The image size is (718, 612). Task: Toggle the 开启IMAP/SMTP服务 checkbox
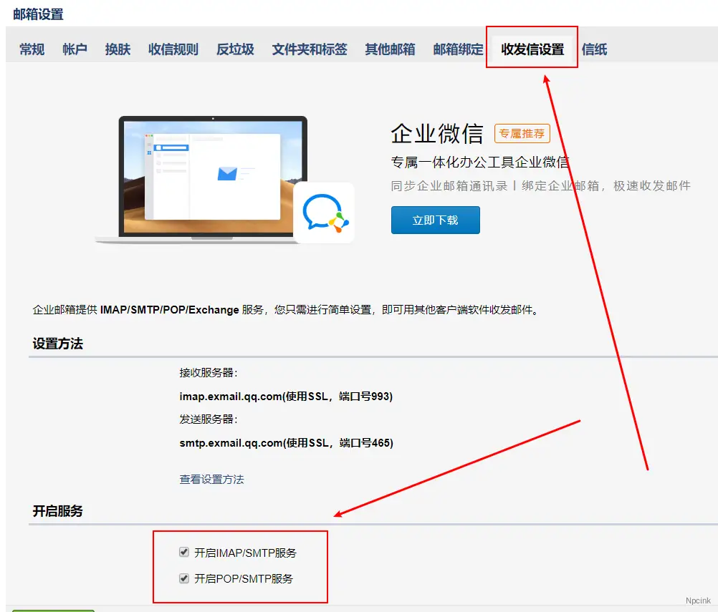[x=184, y=552]
